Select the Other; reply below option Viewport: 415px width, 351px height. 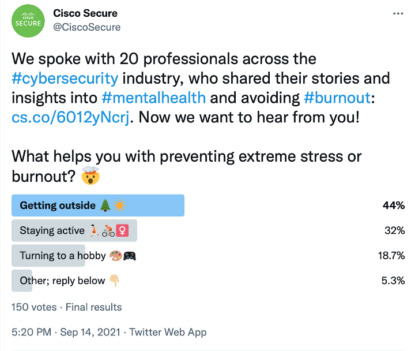(62, 281)
